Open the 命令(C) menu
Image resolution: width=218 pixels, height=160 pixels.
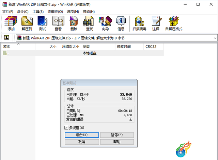tap(23, 12)
